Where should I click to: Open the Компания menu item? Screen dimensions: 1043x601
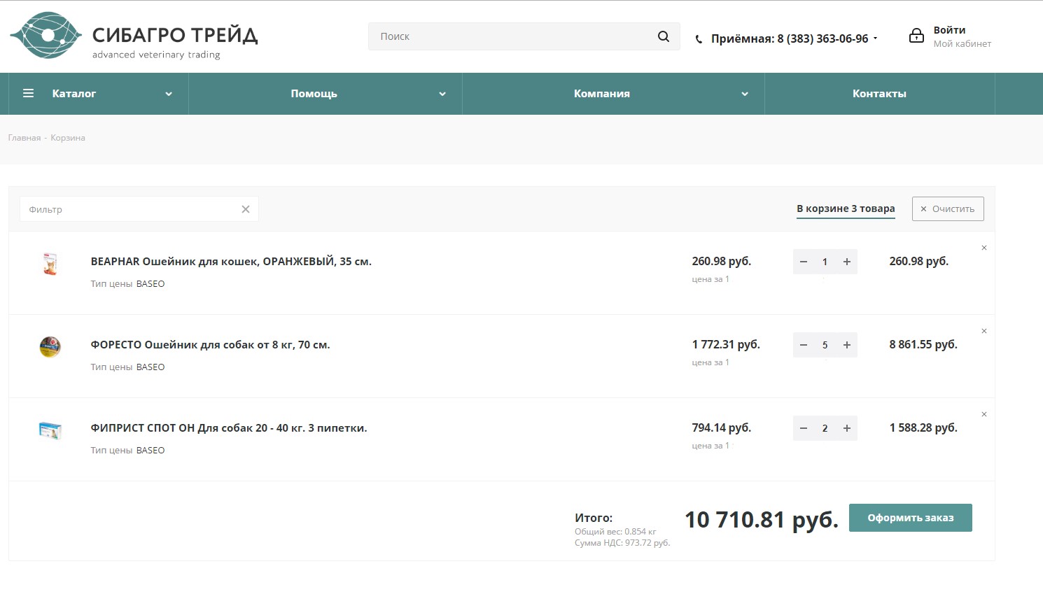(602, 93)
